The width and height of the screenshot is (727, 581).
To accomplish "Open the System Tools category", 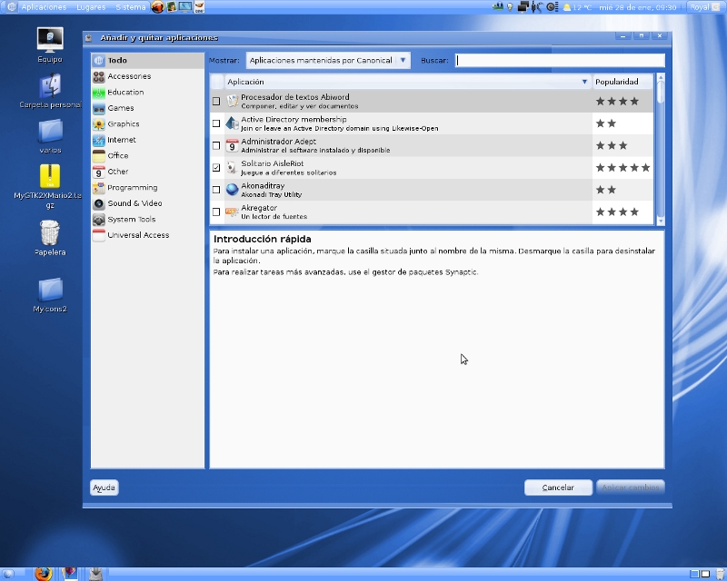I will [147, 219].
